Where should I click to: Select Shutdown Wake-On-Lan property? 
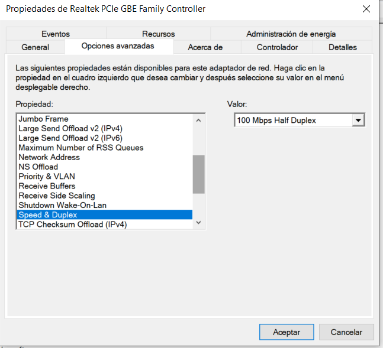click(105, 205)
